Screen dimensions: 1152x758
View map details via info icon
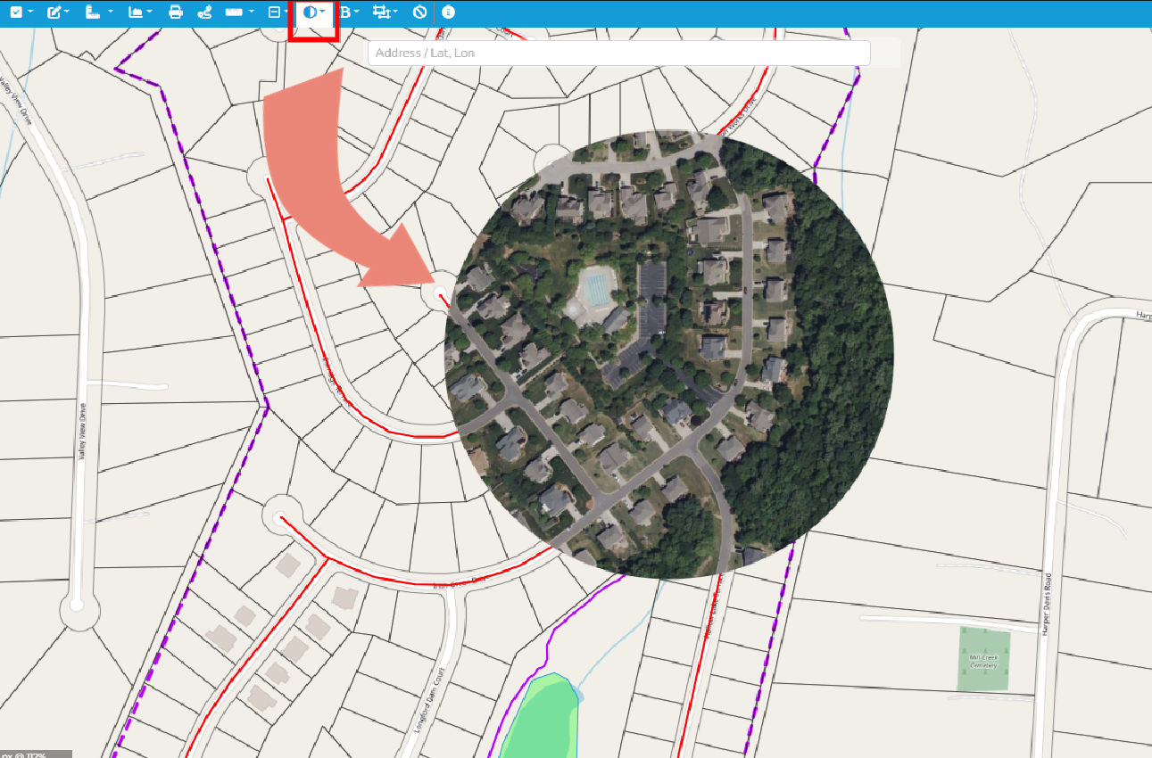[x=448, y=12]
